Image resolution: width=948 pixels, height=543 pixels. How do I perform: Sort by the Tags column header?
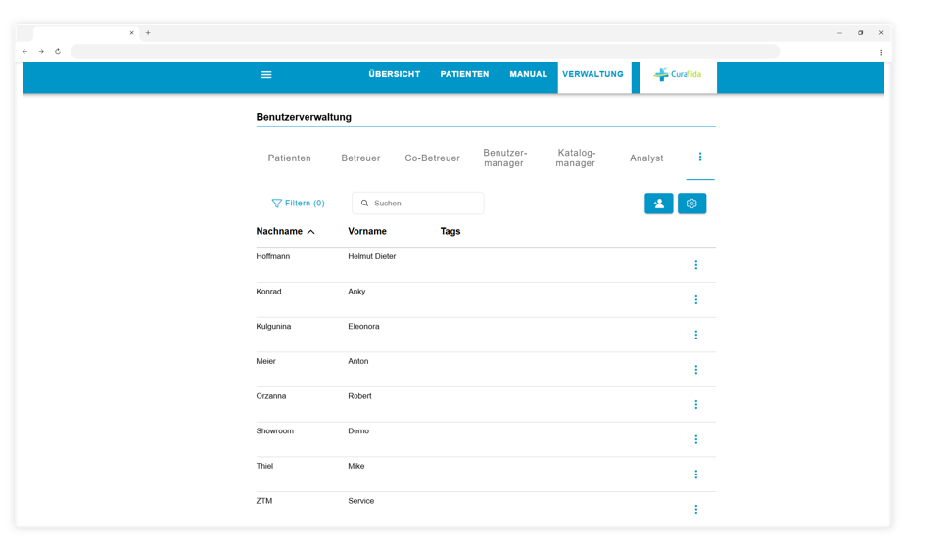click(450, 231)
